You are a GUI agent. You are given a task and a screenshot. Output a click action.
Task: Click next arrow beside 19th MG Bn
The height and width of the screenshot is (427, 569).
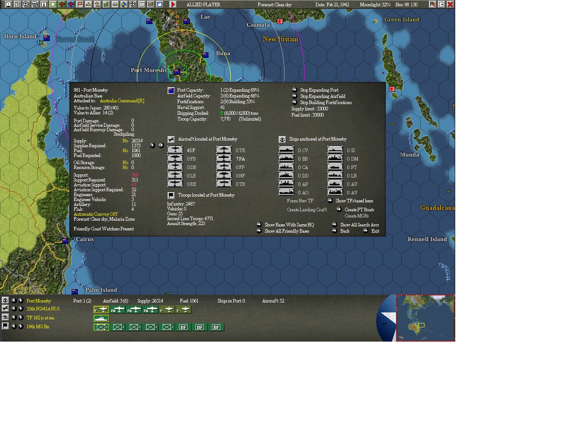20,326
